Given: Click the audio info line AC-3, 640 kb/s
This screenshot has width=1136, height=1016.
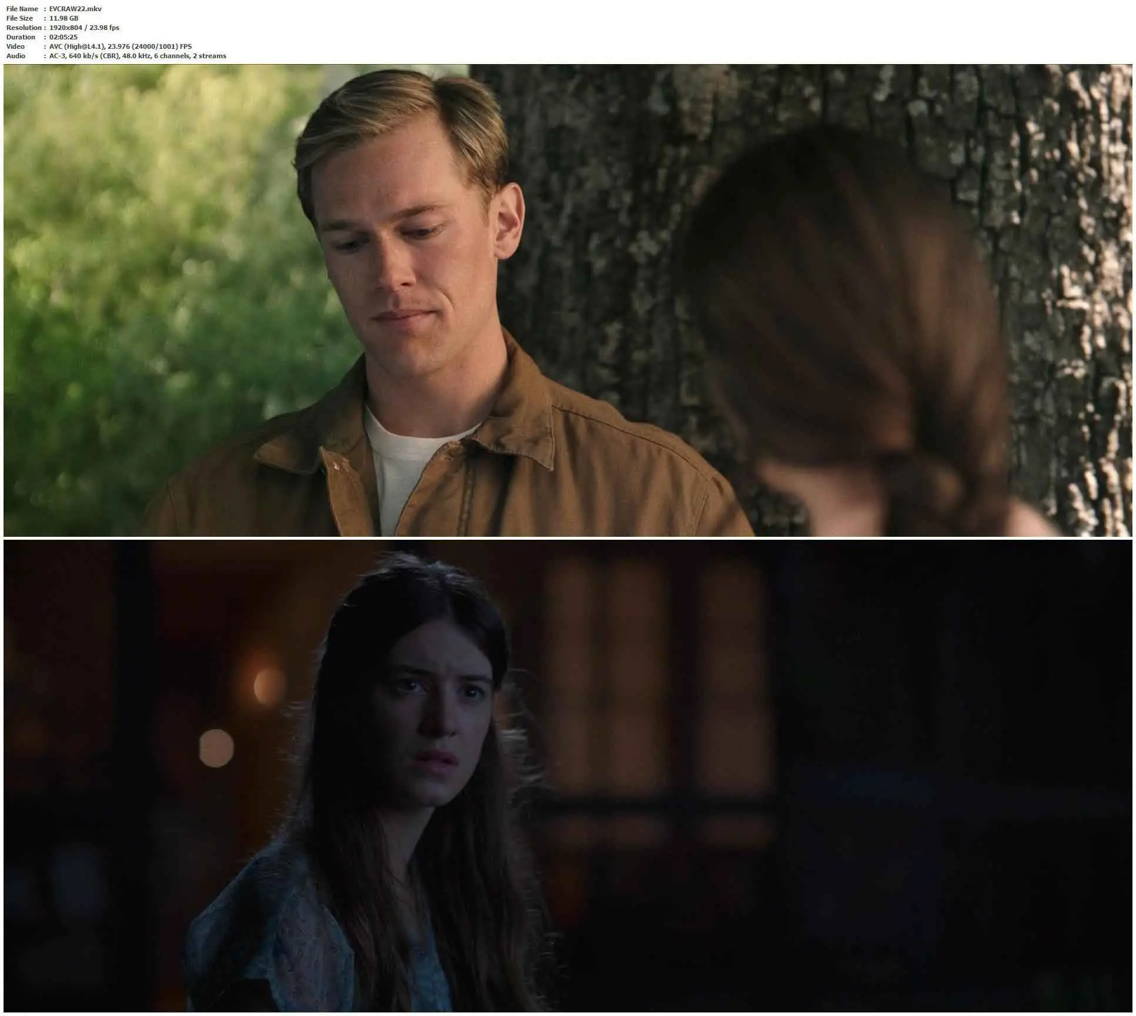Looking at the screenshot, I should pyautogui.click(x=138, y=56).
